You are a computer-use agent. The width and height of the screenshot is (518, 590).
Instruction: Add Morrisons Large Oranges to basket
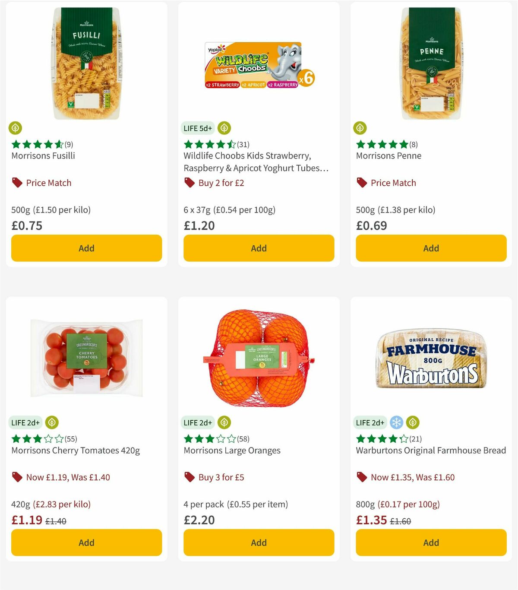click(258, 542)
